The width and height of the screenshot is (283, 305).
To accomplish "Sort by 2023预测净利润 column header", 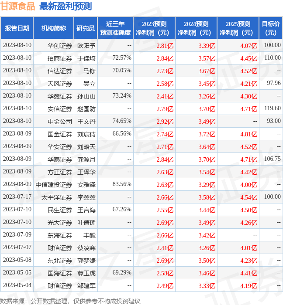I will 154,28.
